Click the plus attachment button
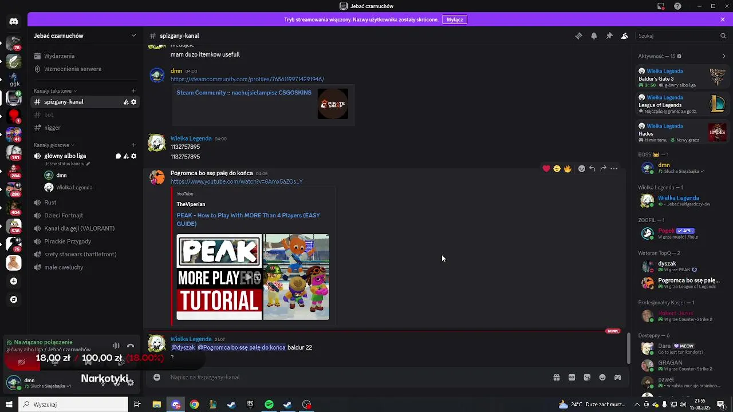Image resolution: width=733 pixels, height=412 pixels. [x=156, y=377]
